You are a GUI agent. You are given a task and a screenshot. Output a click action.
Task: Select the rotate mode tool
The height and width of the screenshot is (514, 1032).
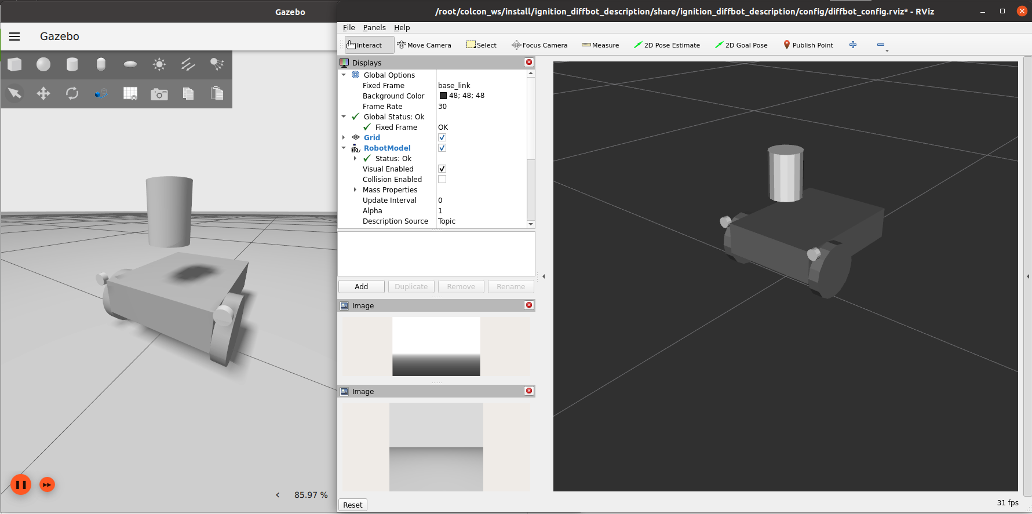click(72, 93)
